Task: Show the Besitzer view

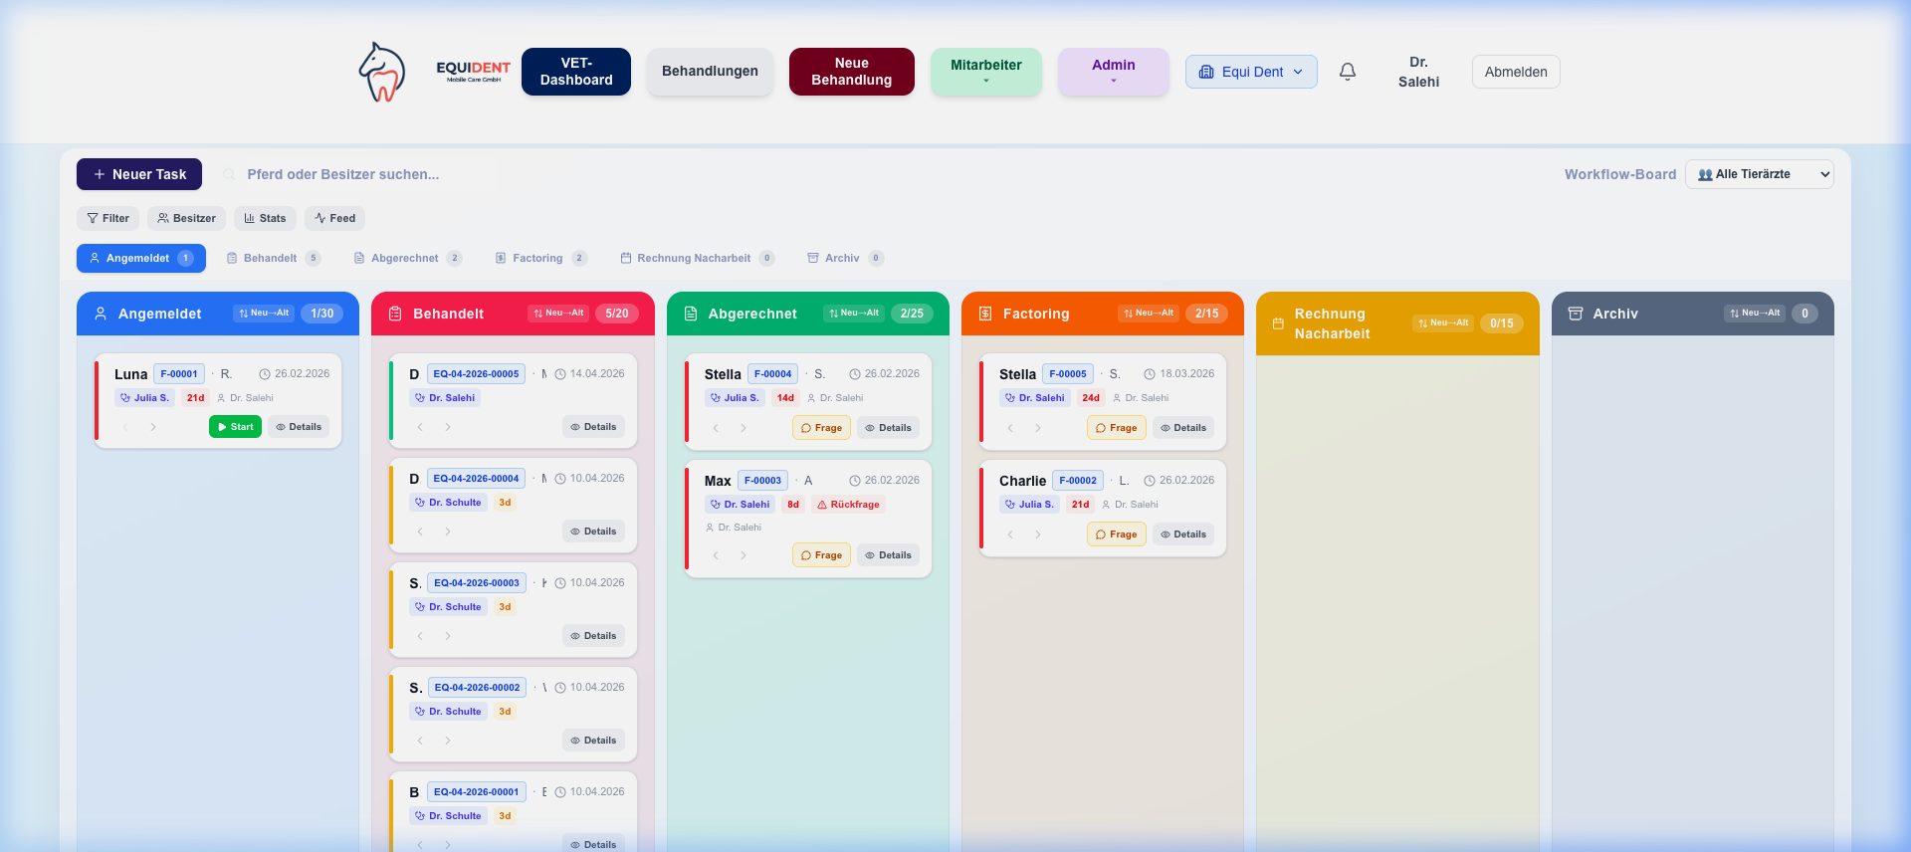Action: (186, 218)
